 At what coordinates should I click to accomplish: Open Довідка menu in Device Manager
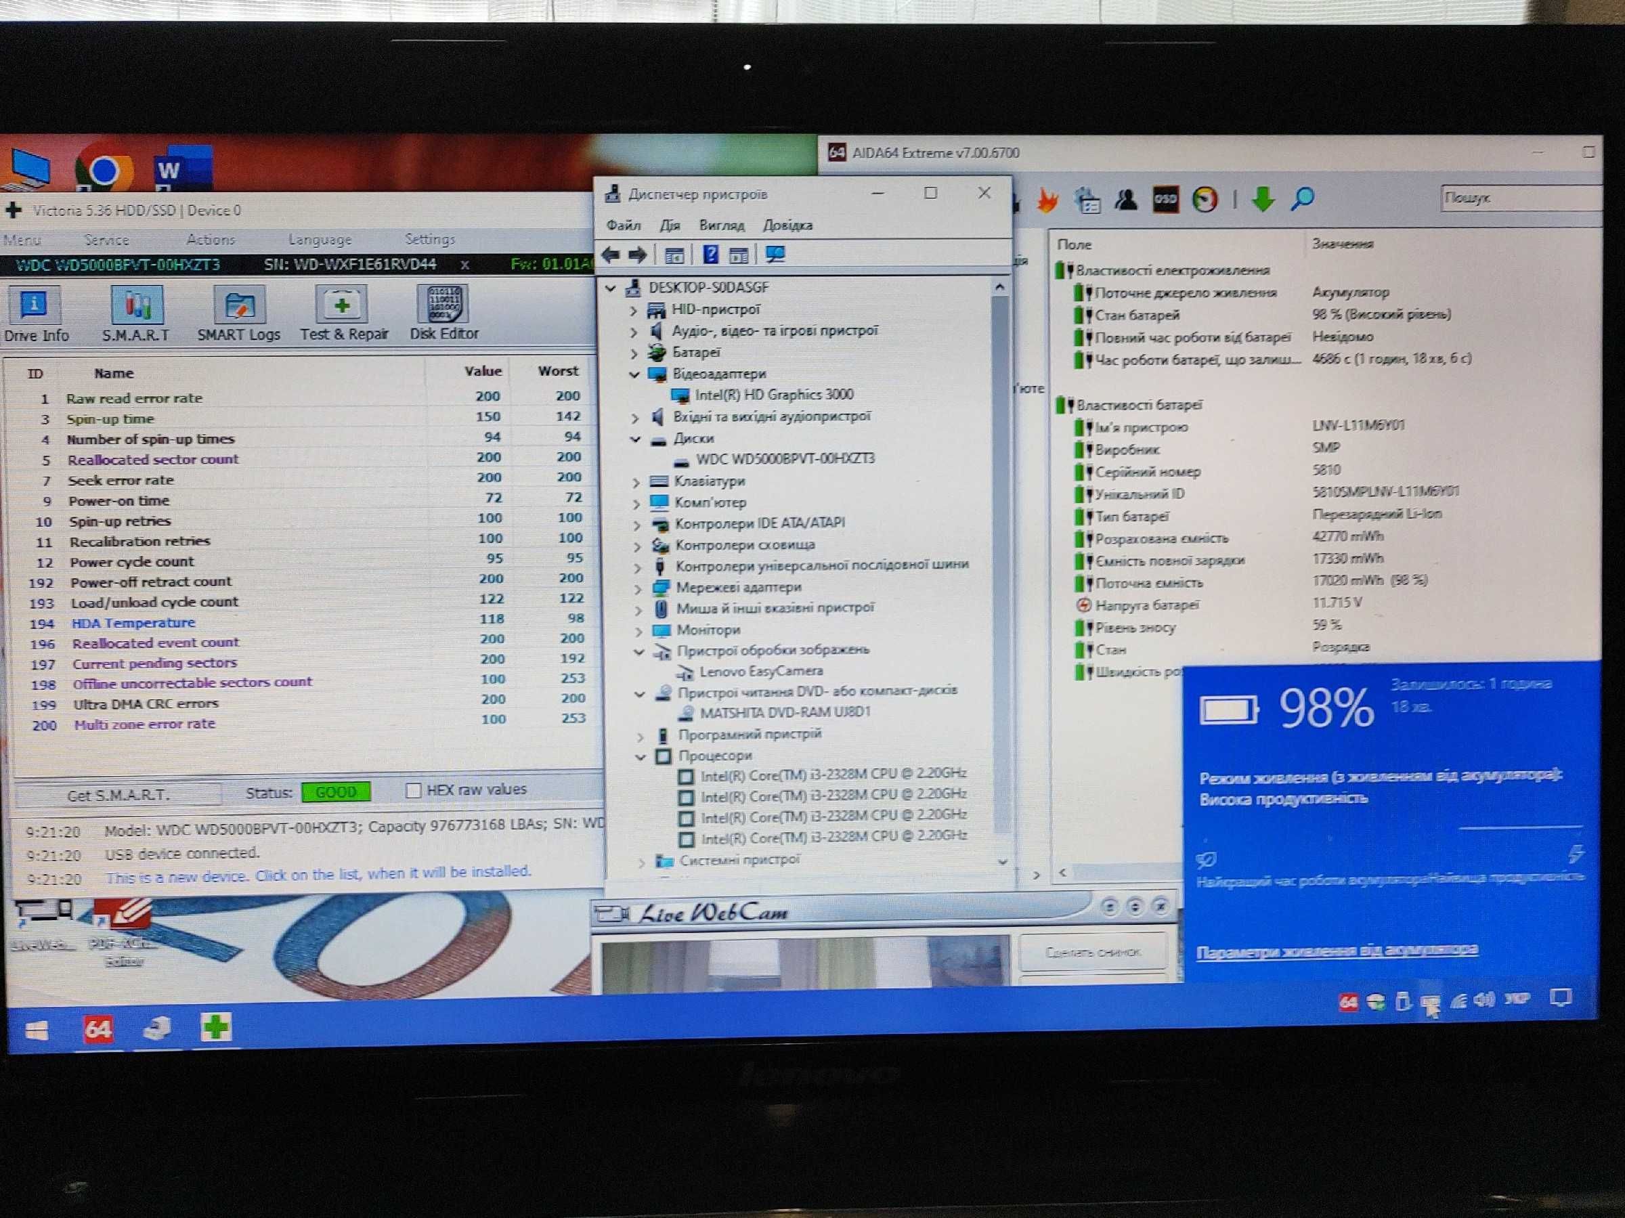[x=787, y=225]
